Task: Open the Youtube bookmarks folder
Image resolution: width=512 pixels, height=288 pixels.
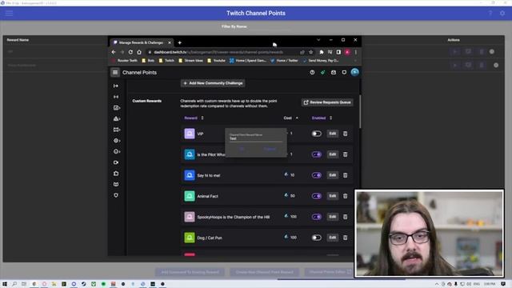Action: pos(216,61)
